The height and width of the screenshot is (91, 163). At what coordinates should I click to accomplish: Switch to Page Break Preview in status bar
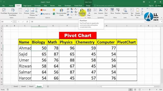tap(140, 89)
